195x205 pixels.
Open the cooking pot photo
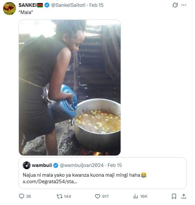70,88
